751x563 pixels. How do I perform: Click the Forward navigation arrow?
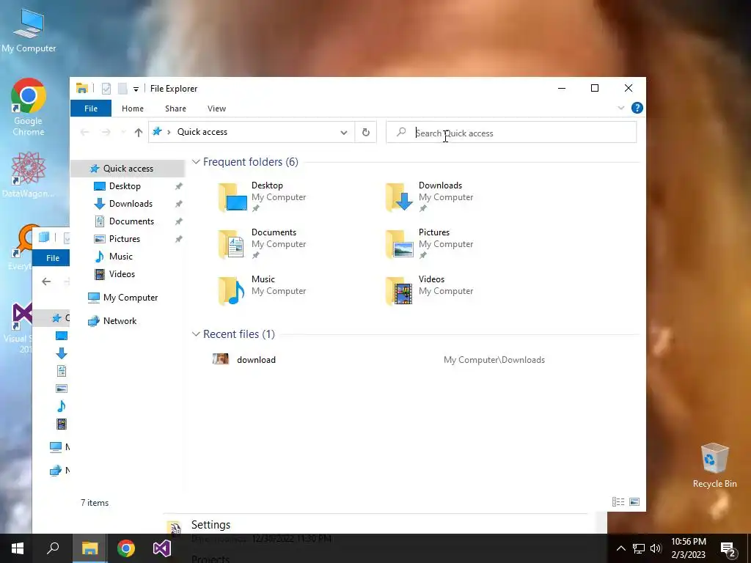106,132
